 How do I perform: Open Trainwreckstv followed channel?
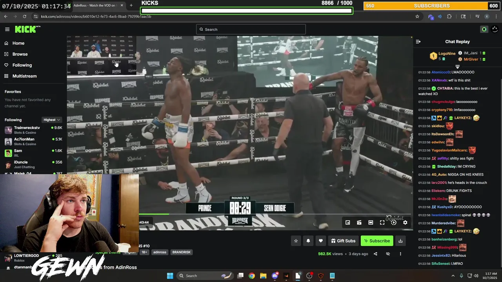(x=33, y=130)
